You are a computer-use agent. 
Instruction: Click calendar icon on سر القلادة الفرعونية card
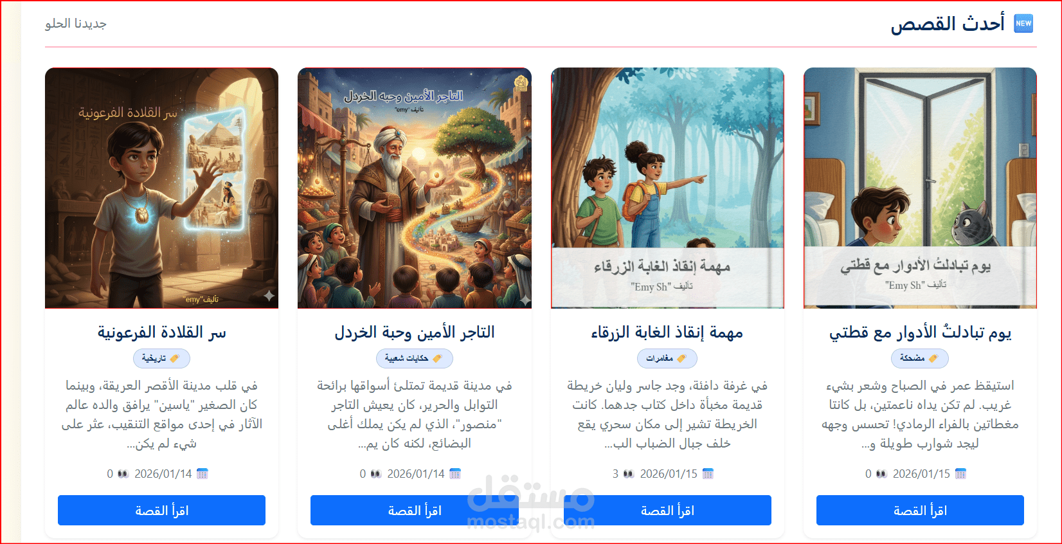[x=203, y=474]
